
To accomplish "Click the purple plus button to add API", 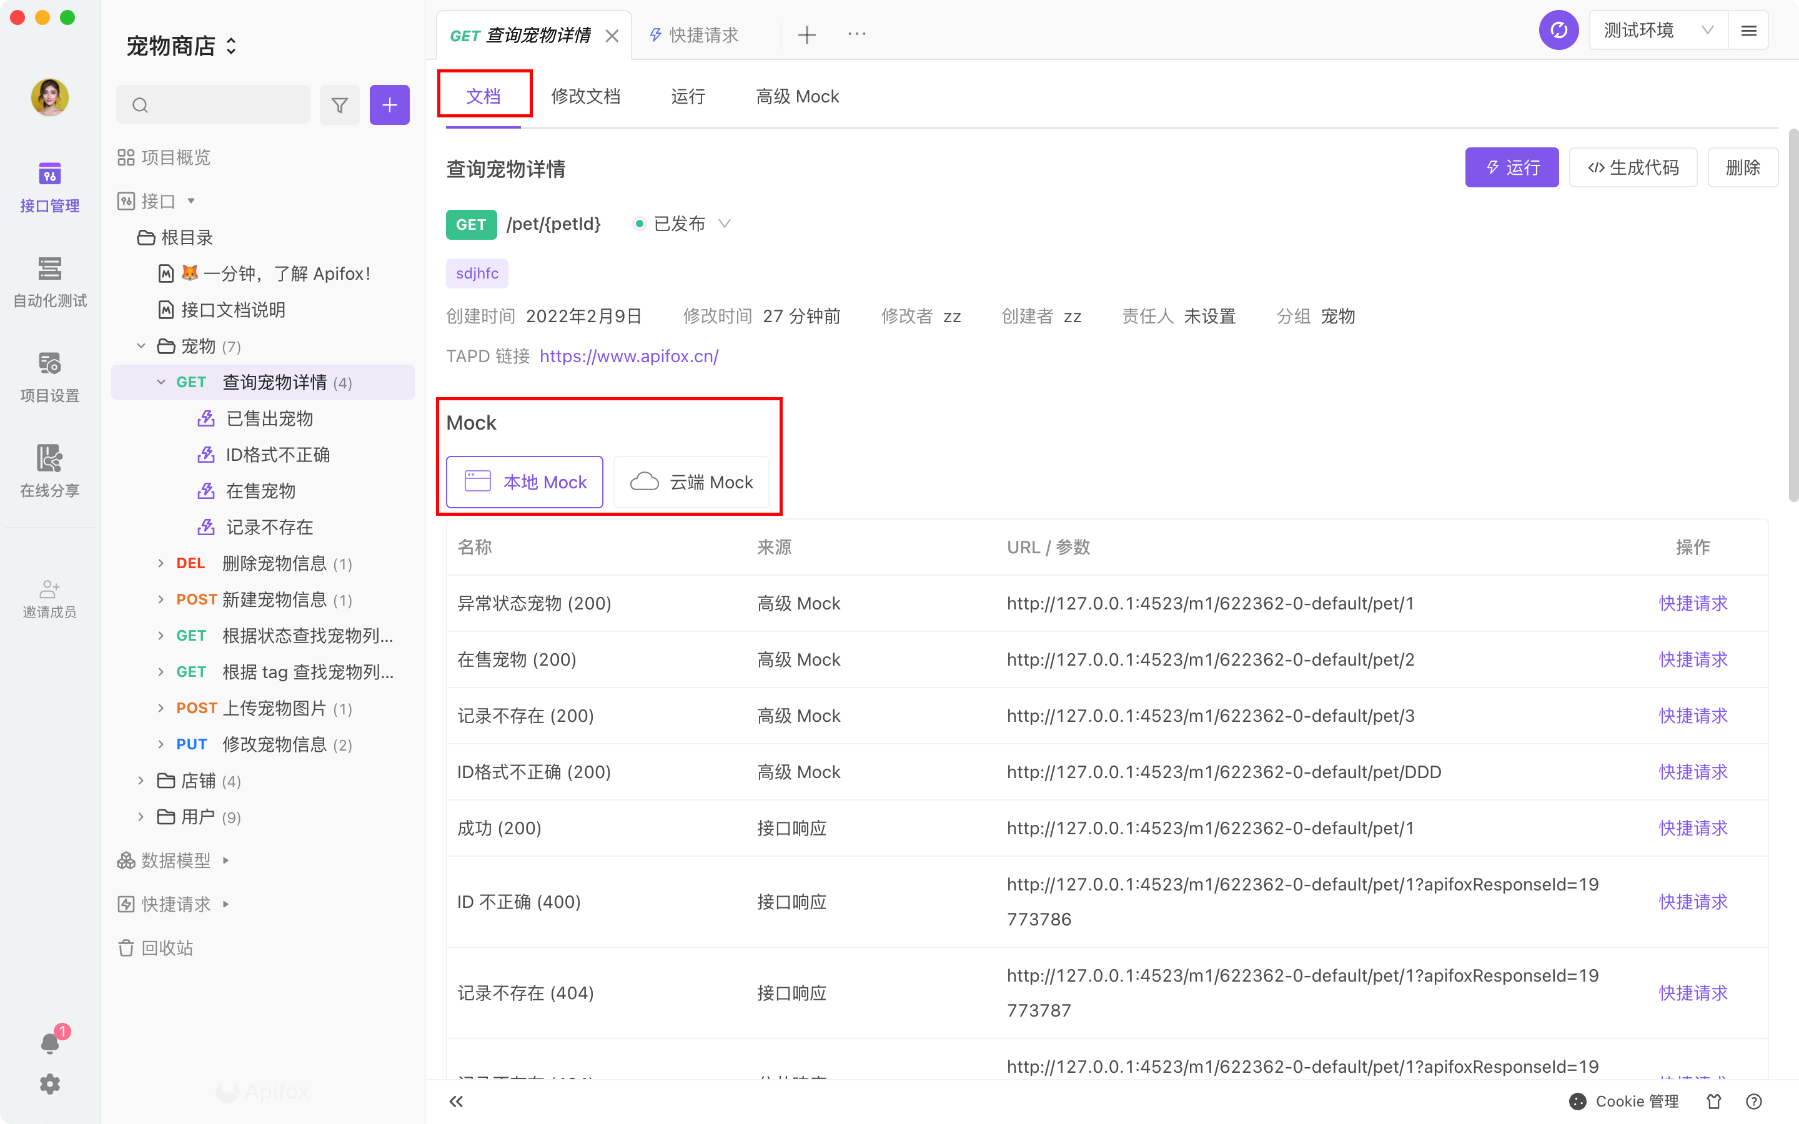I will 390,105.
